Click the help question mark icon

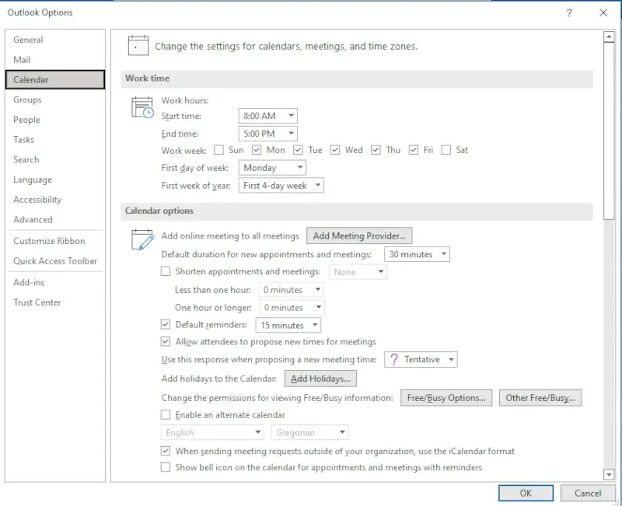coord(569,12)
